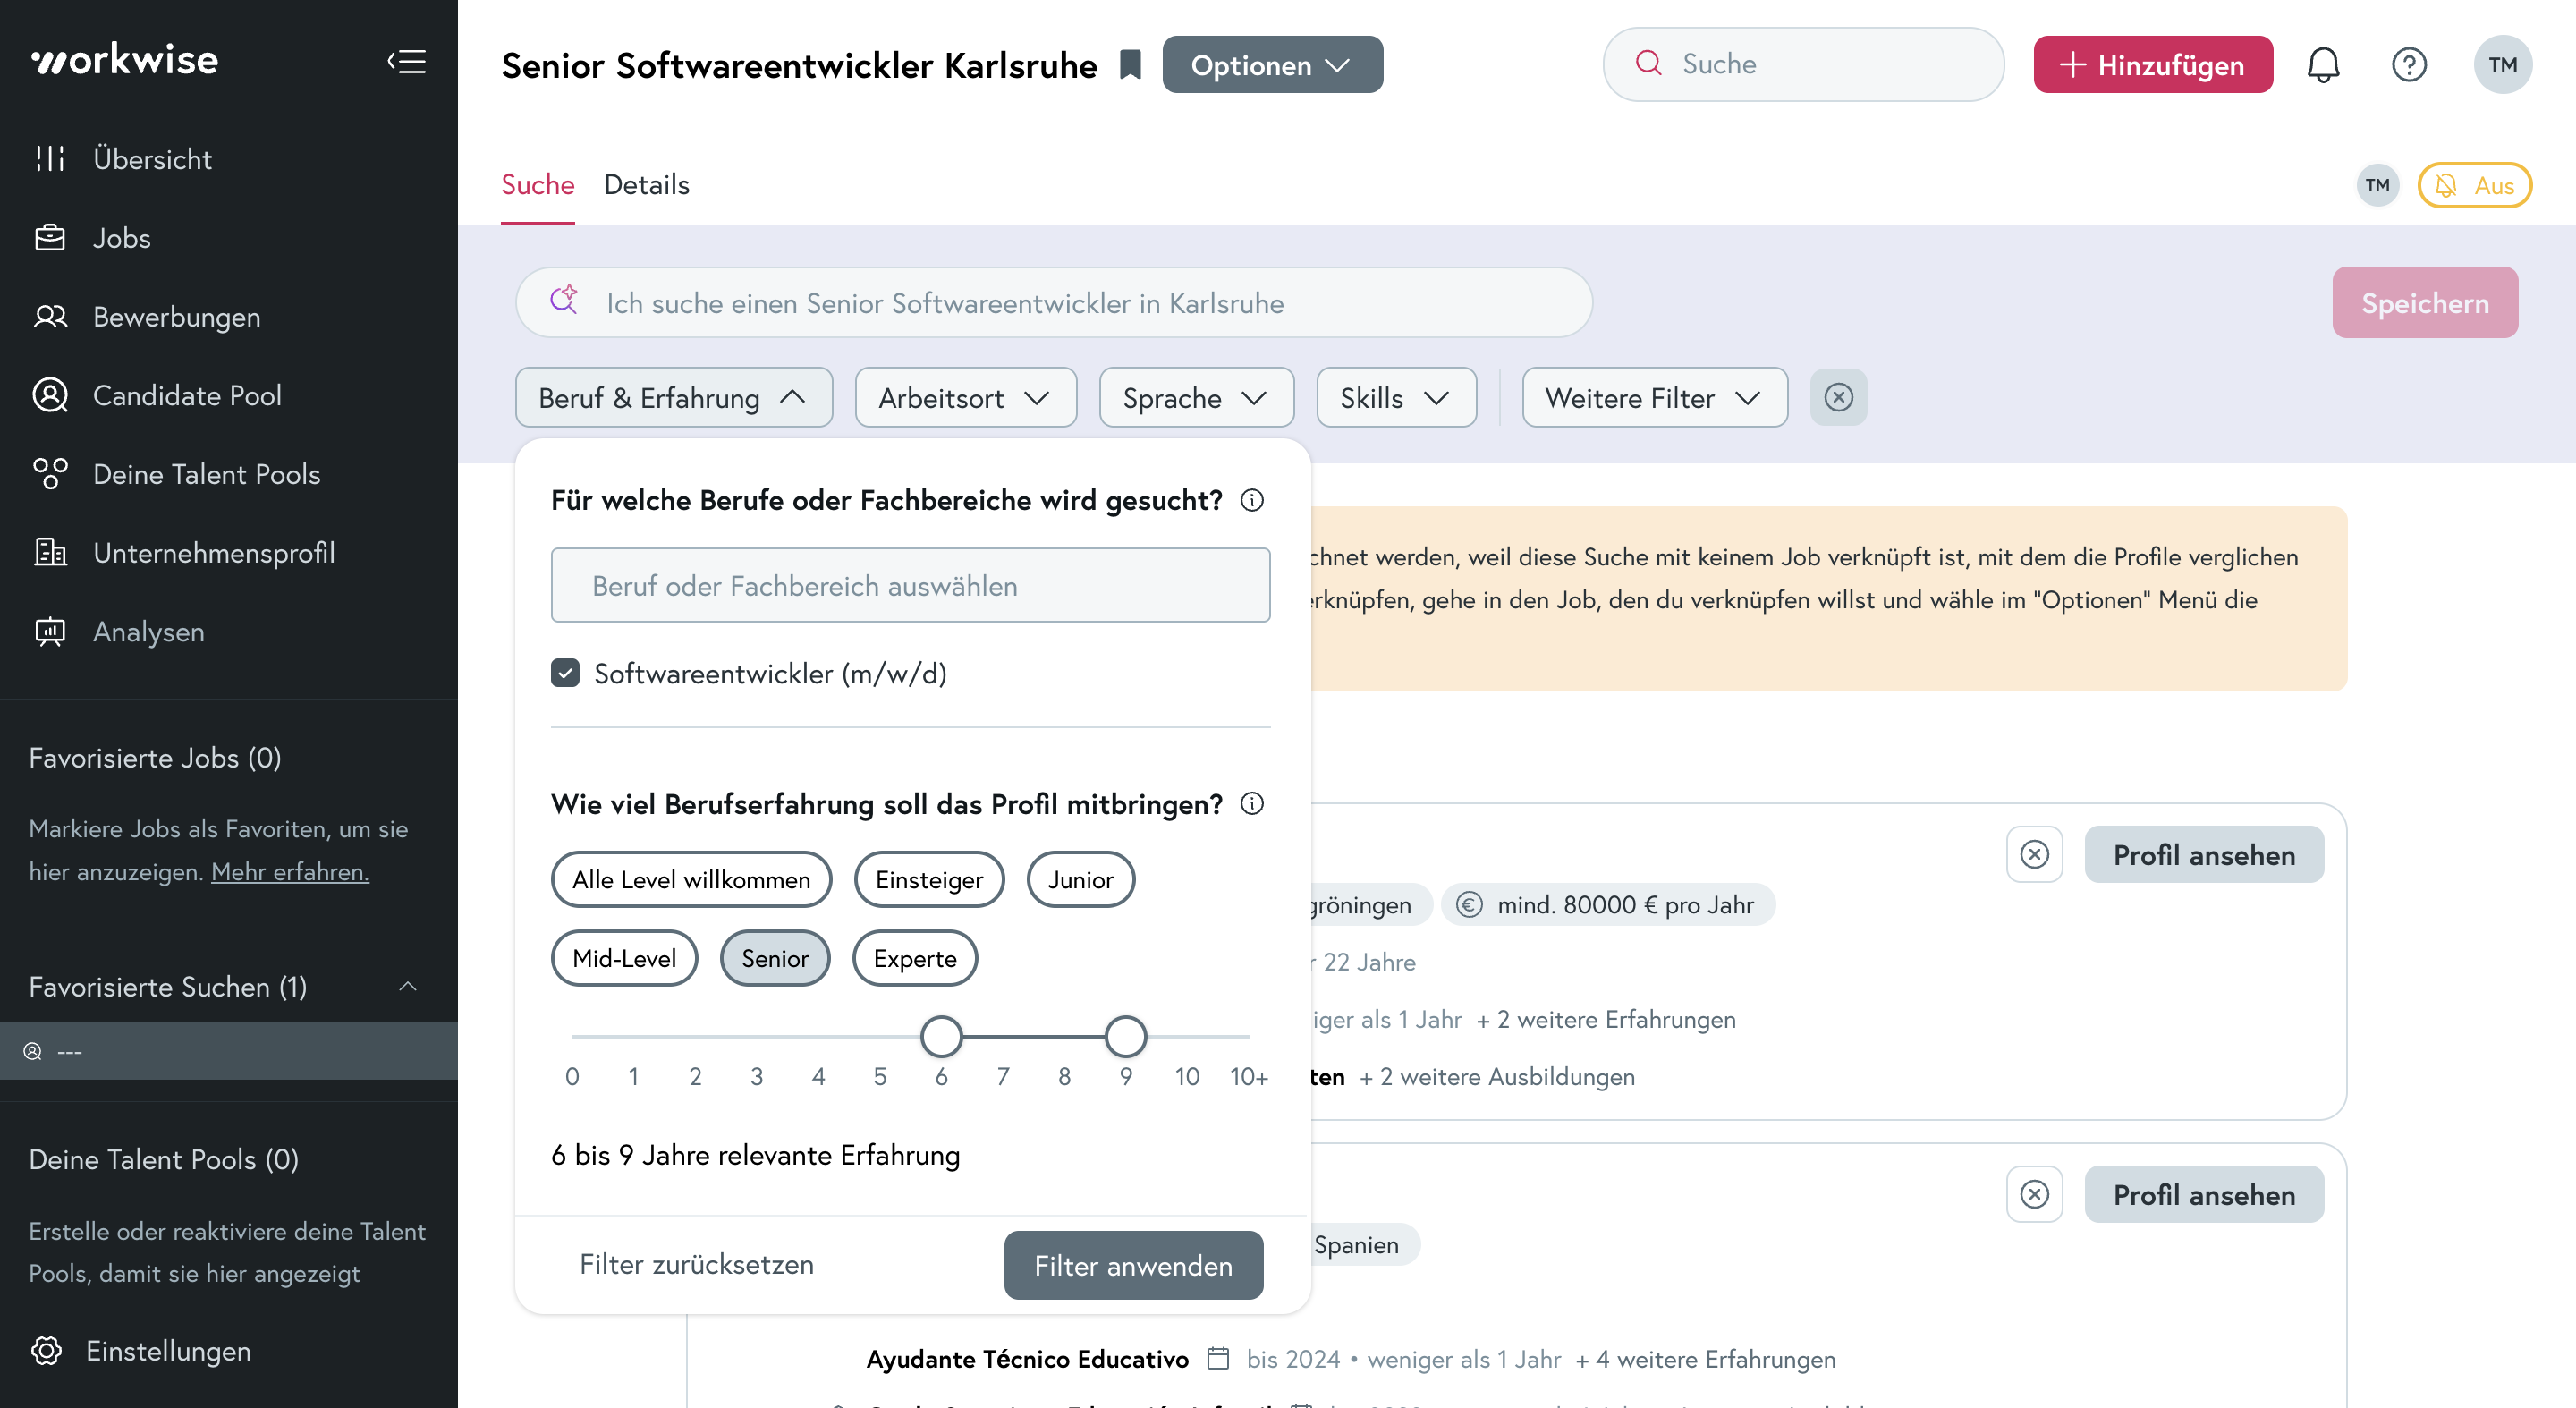Toggle the Aus notification switch

pos(2474,185)
